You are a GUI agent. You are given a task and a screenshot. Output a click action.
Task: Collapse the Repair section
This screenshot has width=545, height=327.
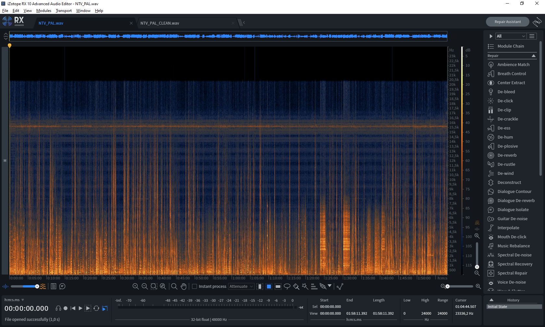[x=534, y=56]
